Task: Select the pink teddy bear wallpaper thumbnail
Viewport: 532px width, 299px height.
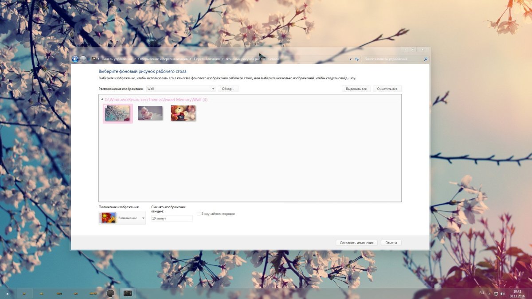Action: tap(150, 113)
